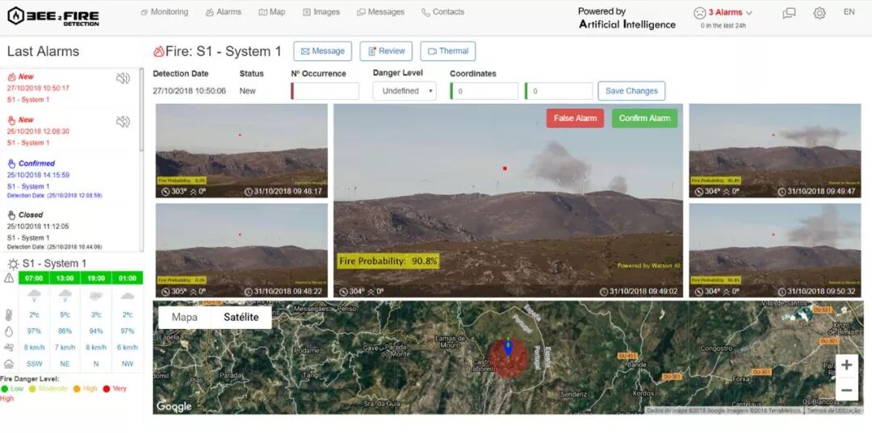Screen dimensions: 872x433
Task: Unmute the 27/10/2018 new alarm sound
Action: [x=123, y=78]
